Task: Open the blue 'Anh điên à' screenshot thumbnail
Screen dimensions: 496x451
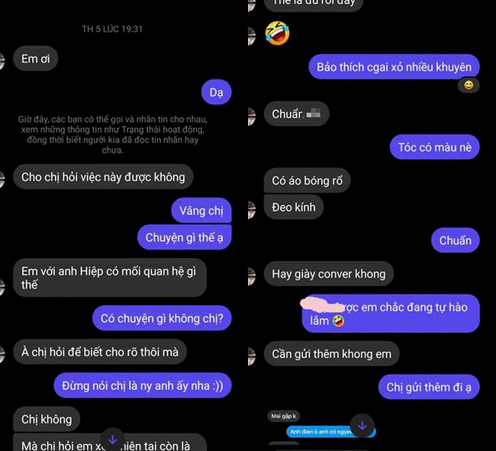Action: tap(330, 432)
